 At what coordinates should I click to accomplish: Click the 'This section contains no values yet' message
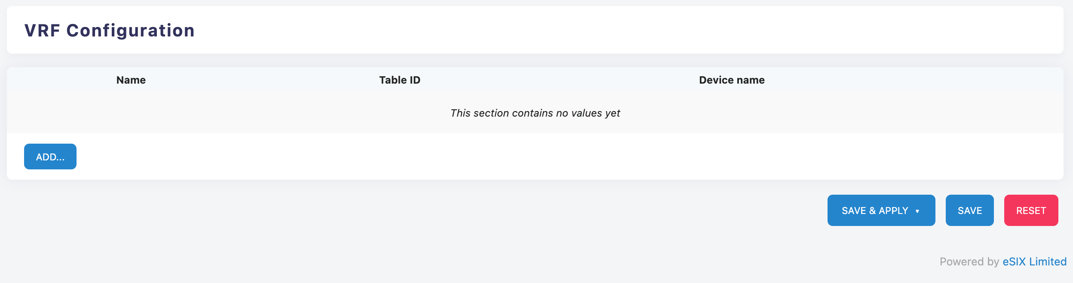[x=535, y=113]
